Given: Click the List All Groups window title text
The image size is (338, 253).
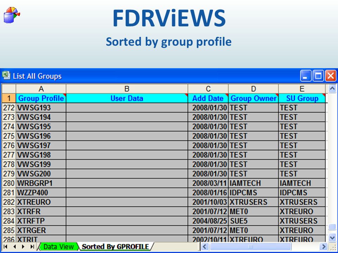Looking at the screenshot, I should coord(37,76).
